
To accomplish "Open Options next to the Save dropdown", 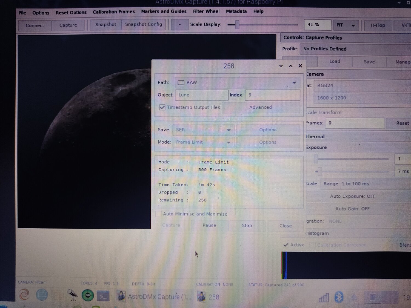I will (268, 130).
